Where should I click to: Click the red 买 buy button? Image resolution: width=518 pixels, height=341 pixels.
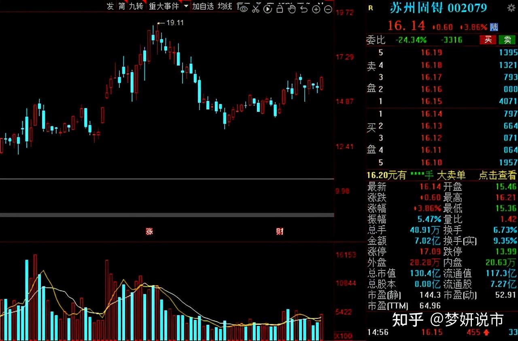point(488,40)
